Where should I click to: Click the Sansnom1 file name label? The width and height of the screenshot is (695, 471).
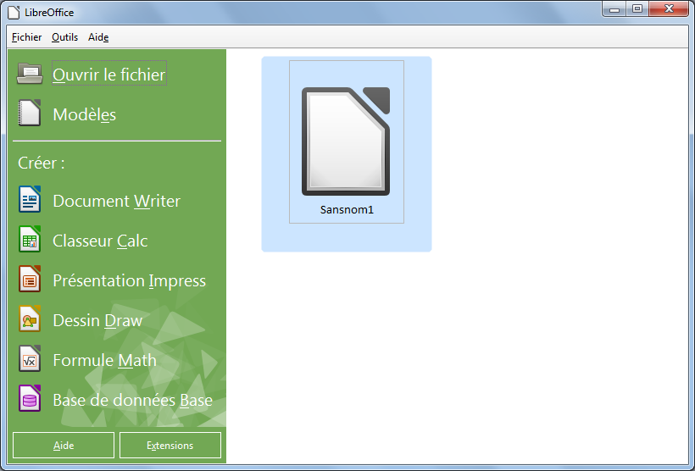click(347, 209)
